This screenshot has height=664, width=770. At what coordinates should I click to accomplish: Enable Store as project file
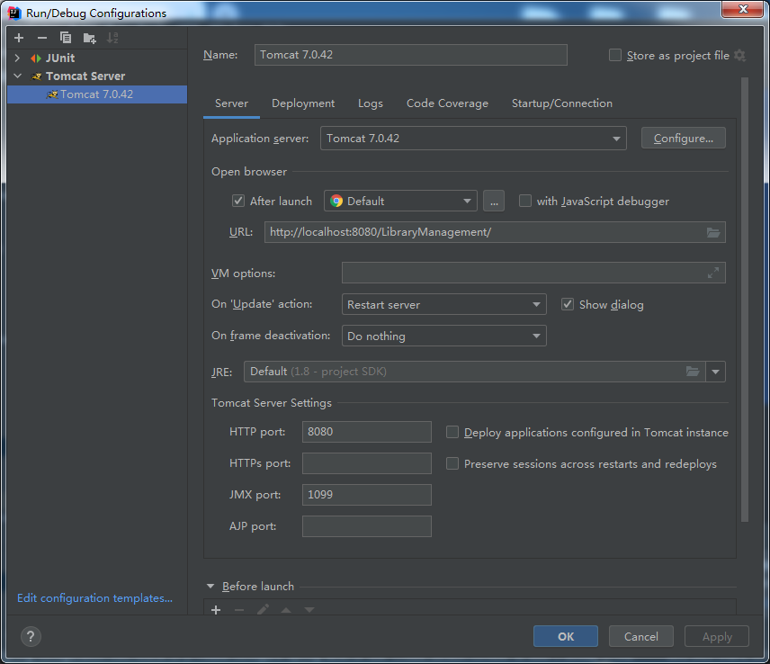pos(615,55)
